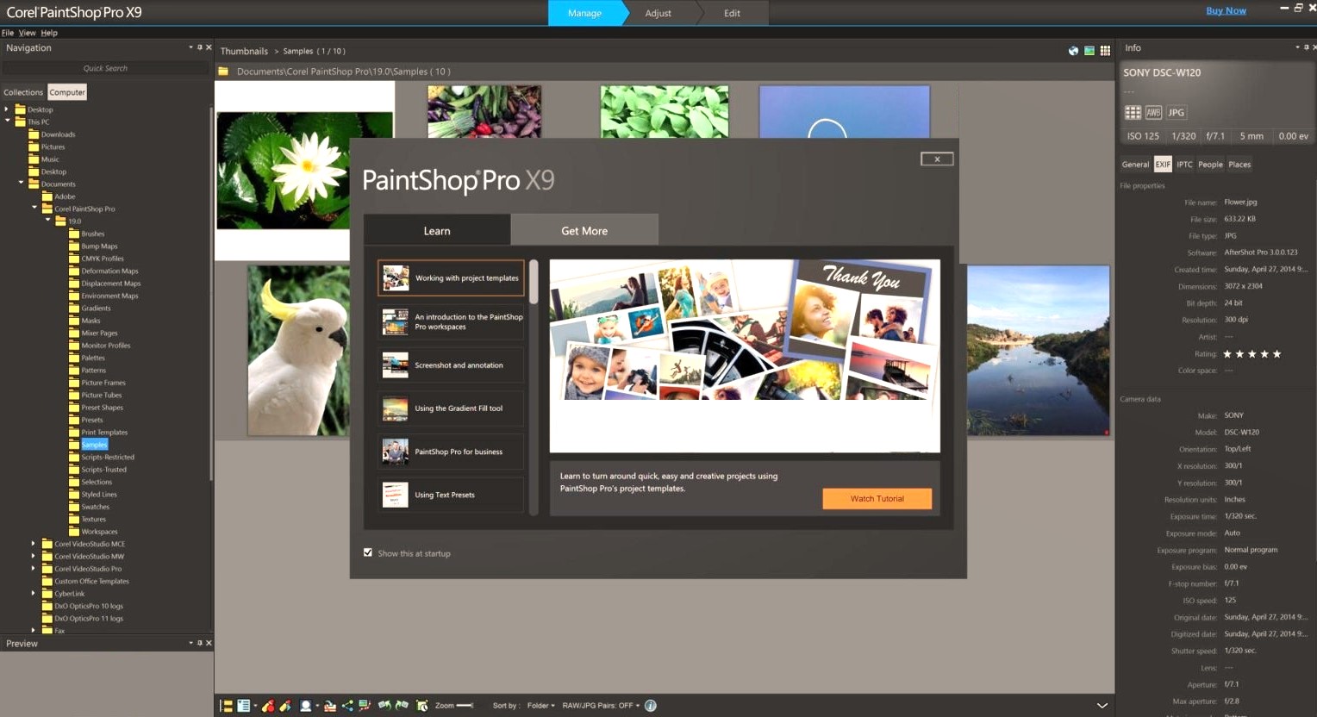1317x717 pixels.
Task: Open the Help menu
Action: (x=49, y=33)
